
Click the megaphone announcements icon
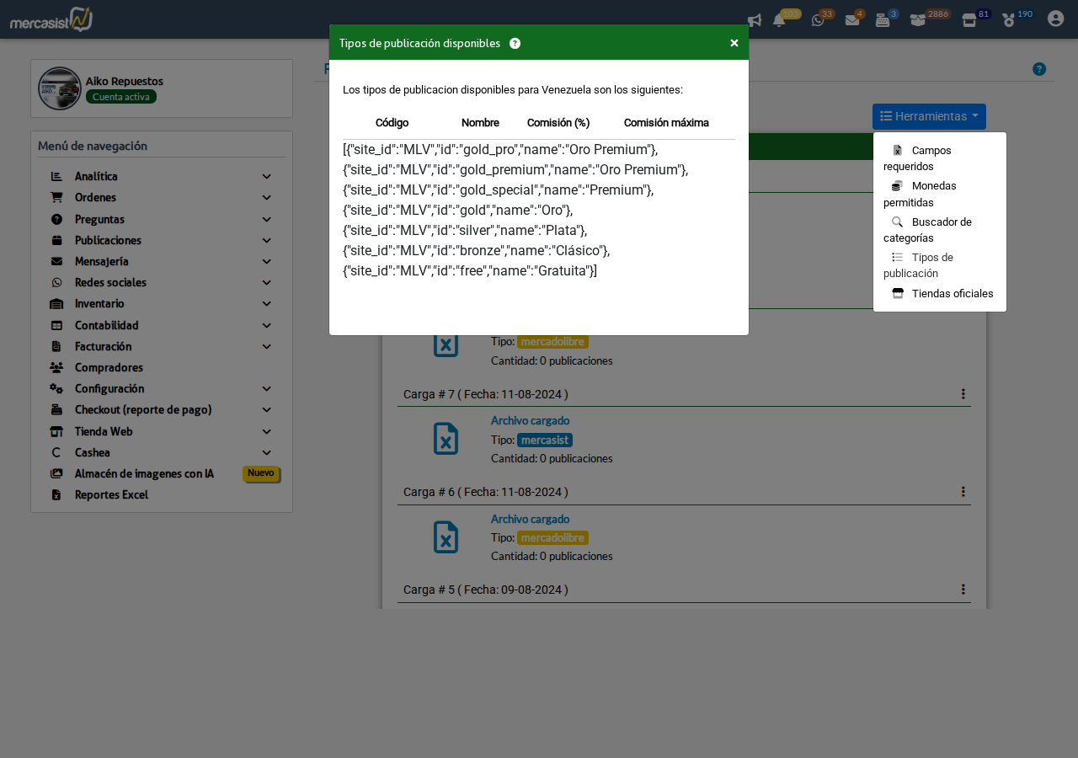pos(755,20)
